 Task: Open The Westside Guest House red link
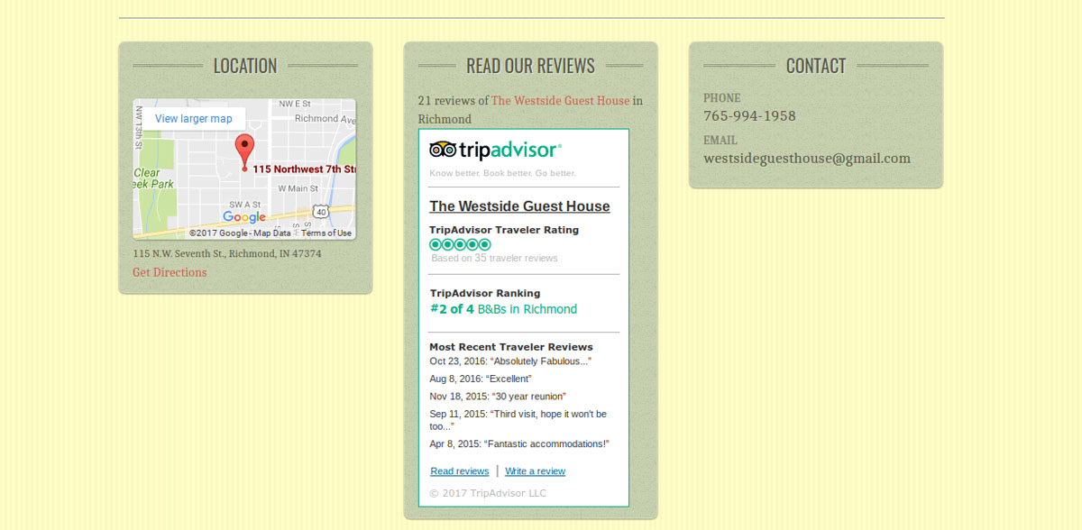pyautogui.click(x=560, y=101)
